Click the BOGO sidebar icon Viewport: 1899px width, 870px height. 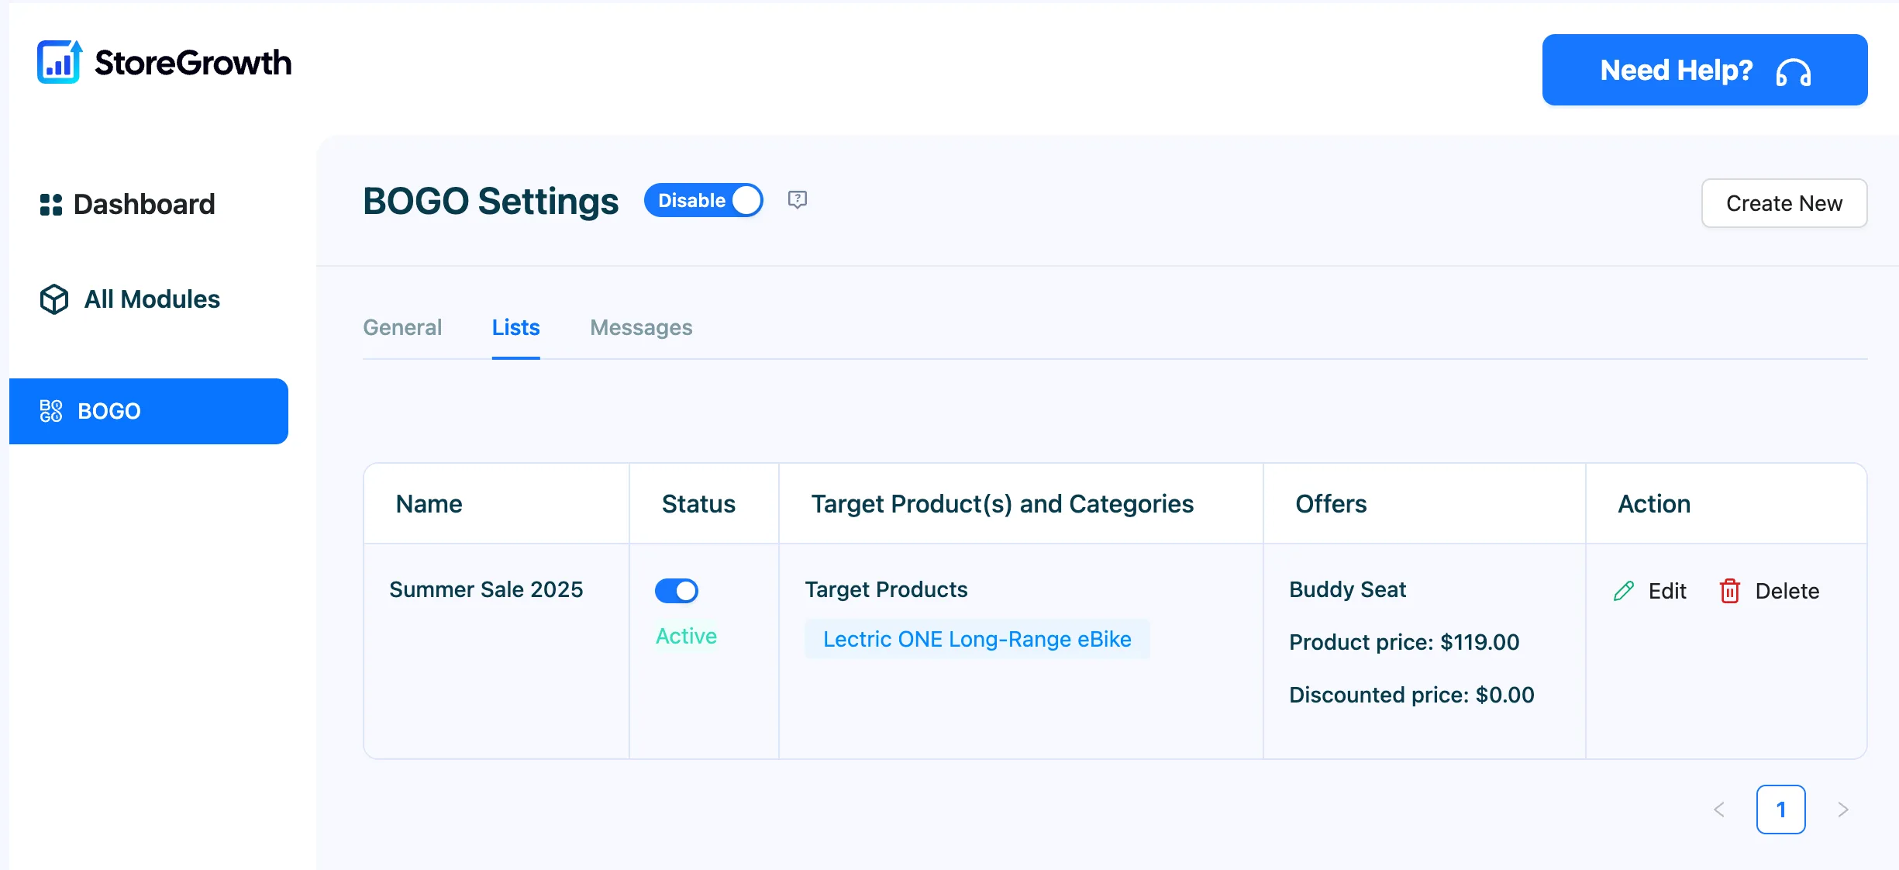pyautogui.click(x=51, y=411)
